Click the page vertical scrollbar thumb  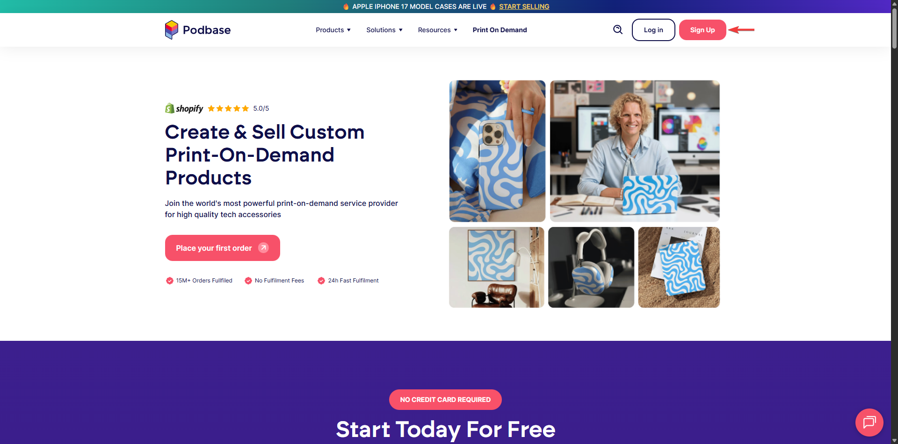pyautogui.click(x=894, y=28)
